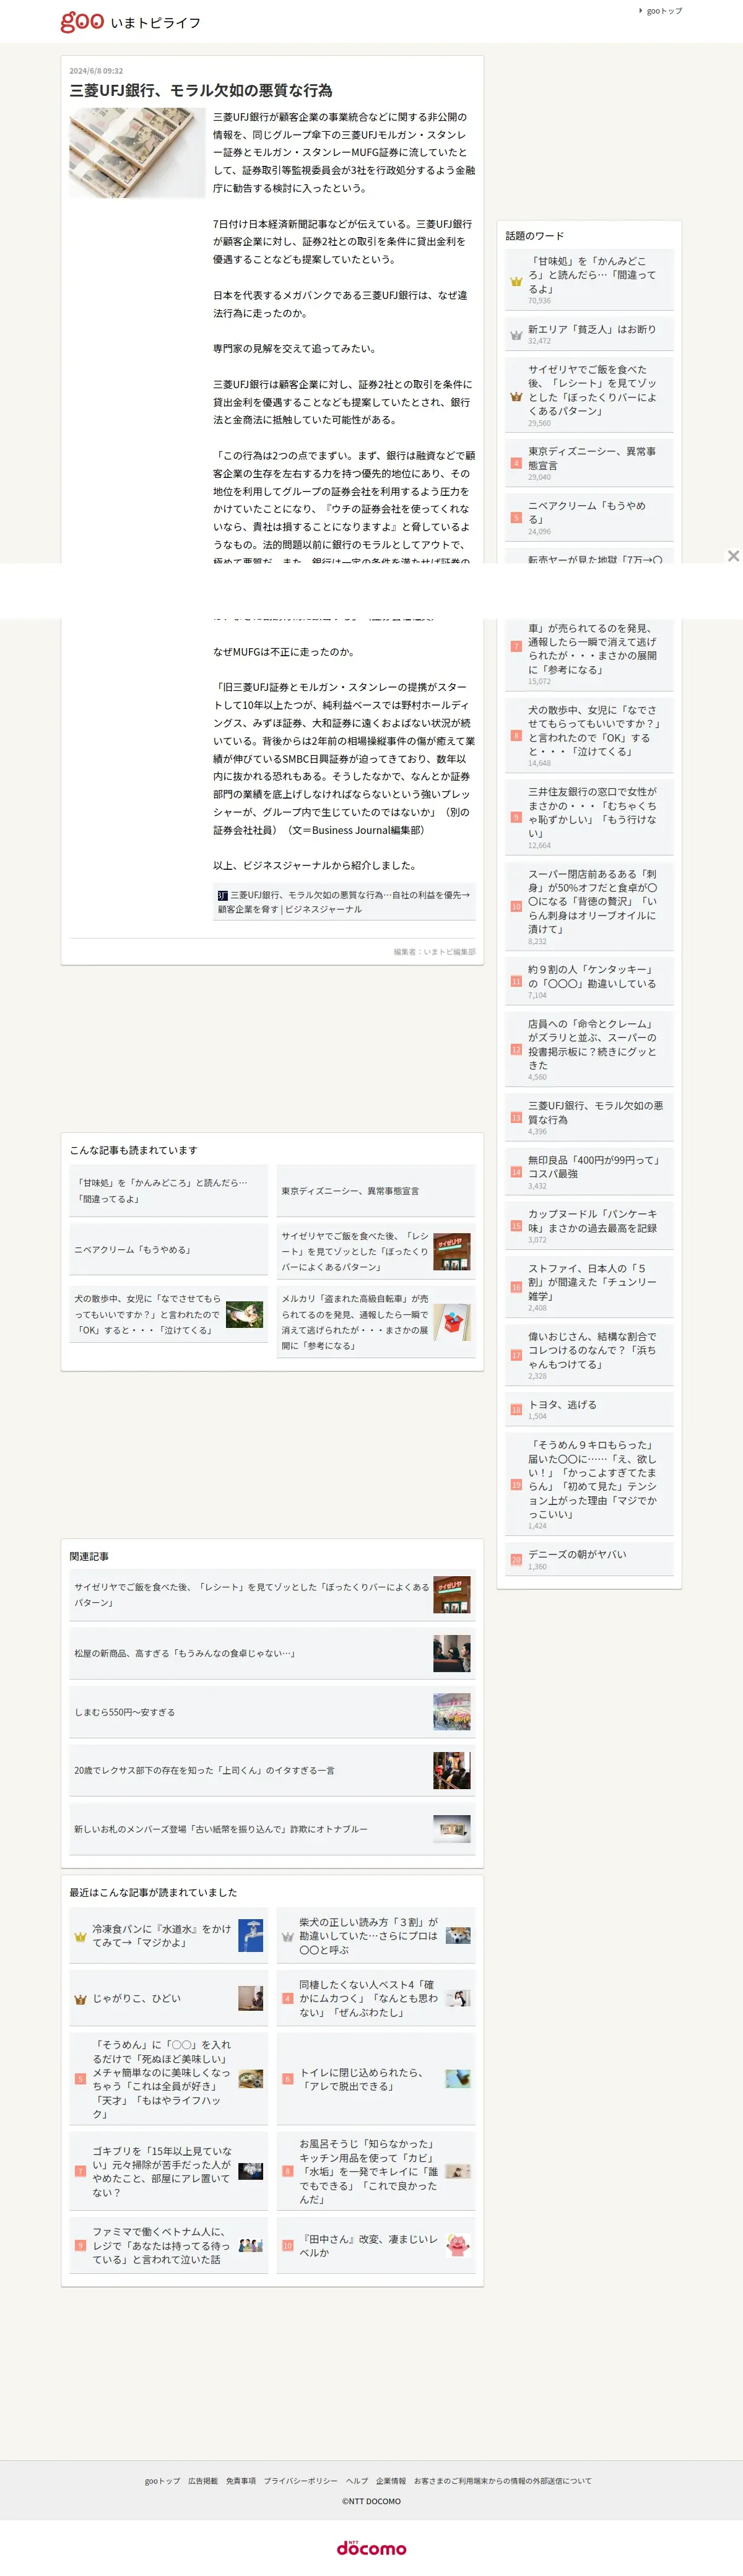The image size is (743, 2576).
Task: Click rank 4 badge next to 東京ディズニーシー
Action: coord(516,464)
